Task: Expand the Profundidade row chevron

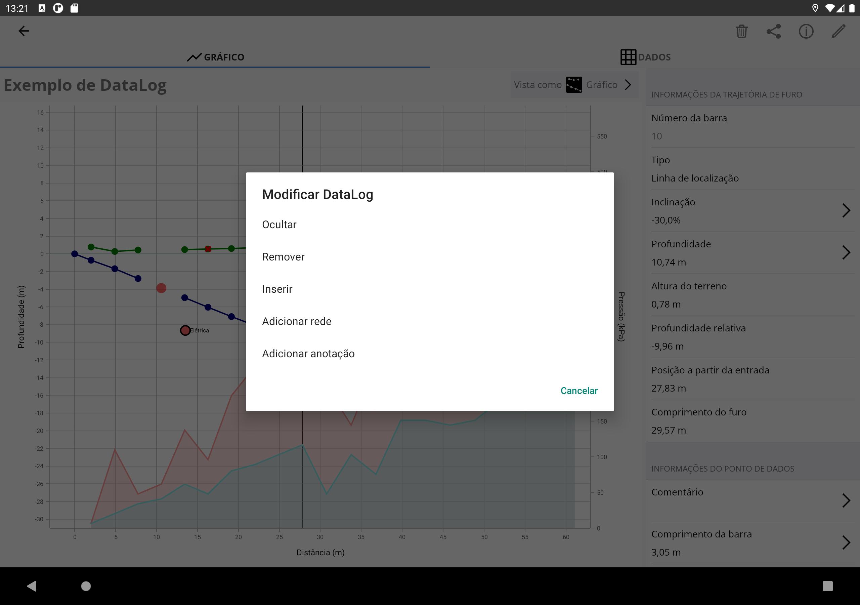Action: pos(846,252)
